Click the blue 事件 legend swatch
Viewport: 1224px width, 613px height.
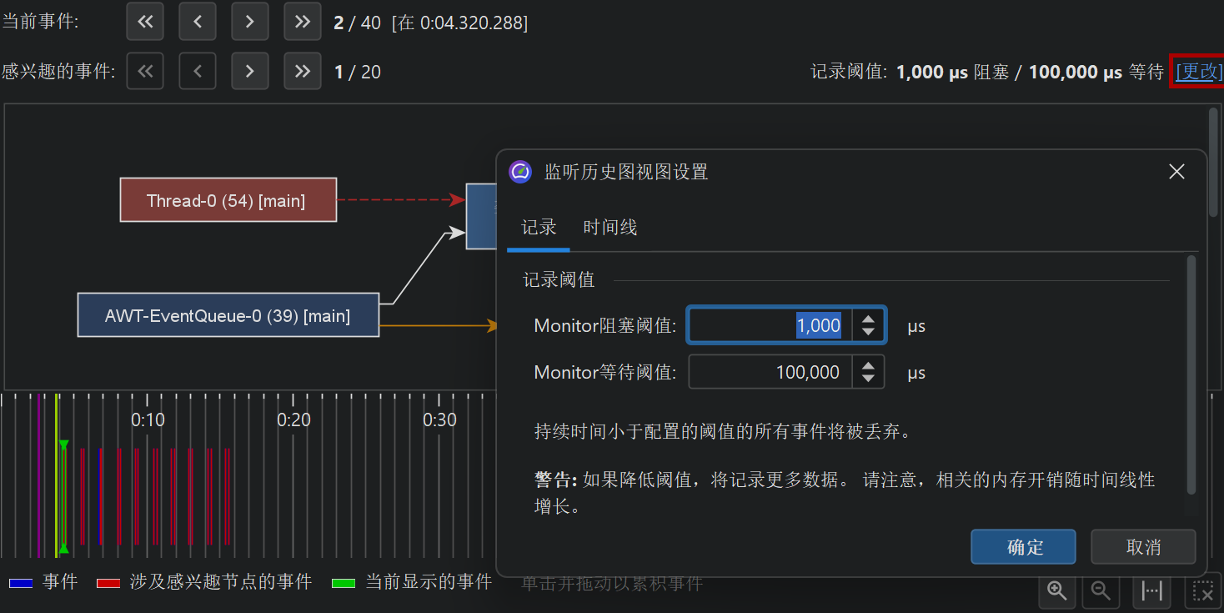click(21, 583)
